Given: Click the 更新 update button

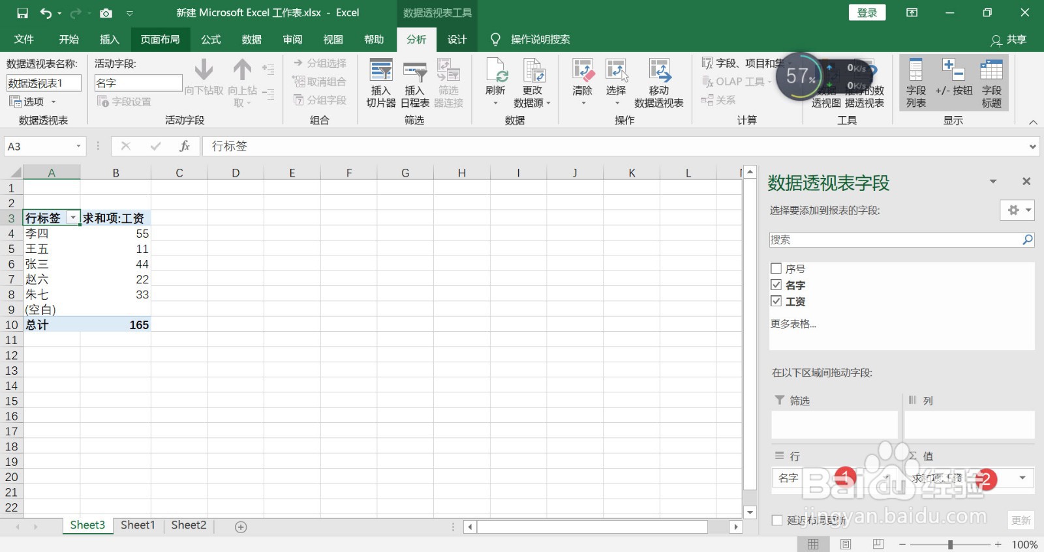Looking at the screenshot, I should pos(1021,520).
